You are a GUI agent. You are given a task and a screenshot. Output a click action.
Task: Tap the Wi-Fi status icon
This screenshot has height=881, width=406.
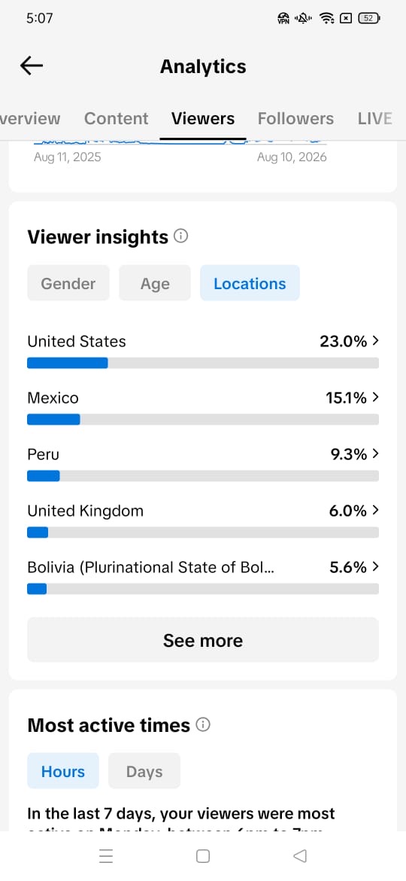pyautogui.click(x=326, y=18)
